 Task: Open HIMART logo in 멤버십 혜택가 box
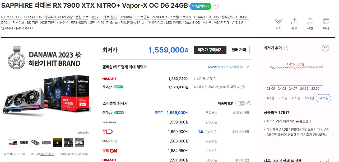(x=109, y=79)
